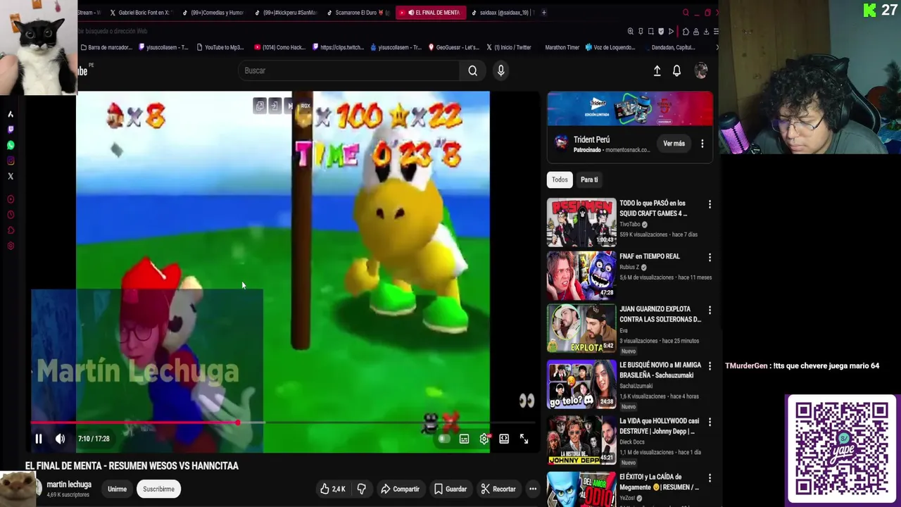Open the browser downloads icon
The height and width of the screenshot is (507, 901).
[x=706, y=31]
